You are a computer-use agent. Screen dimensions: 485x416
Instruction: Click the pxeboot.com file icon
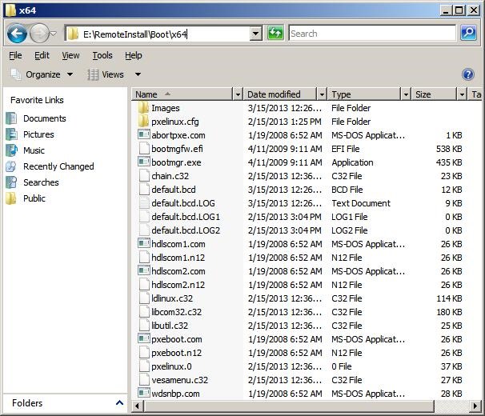144,338
